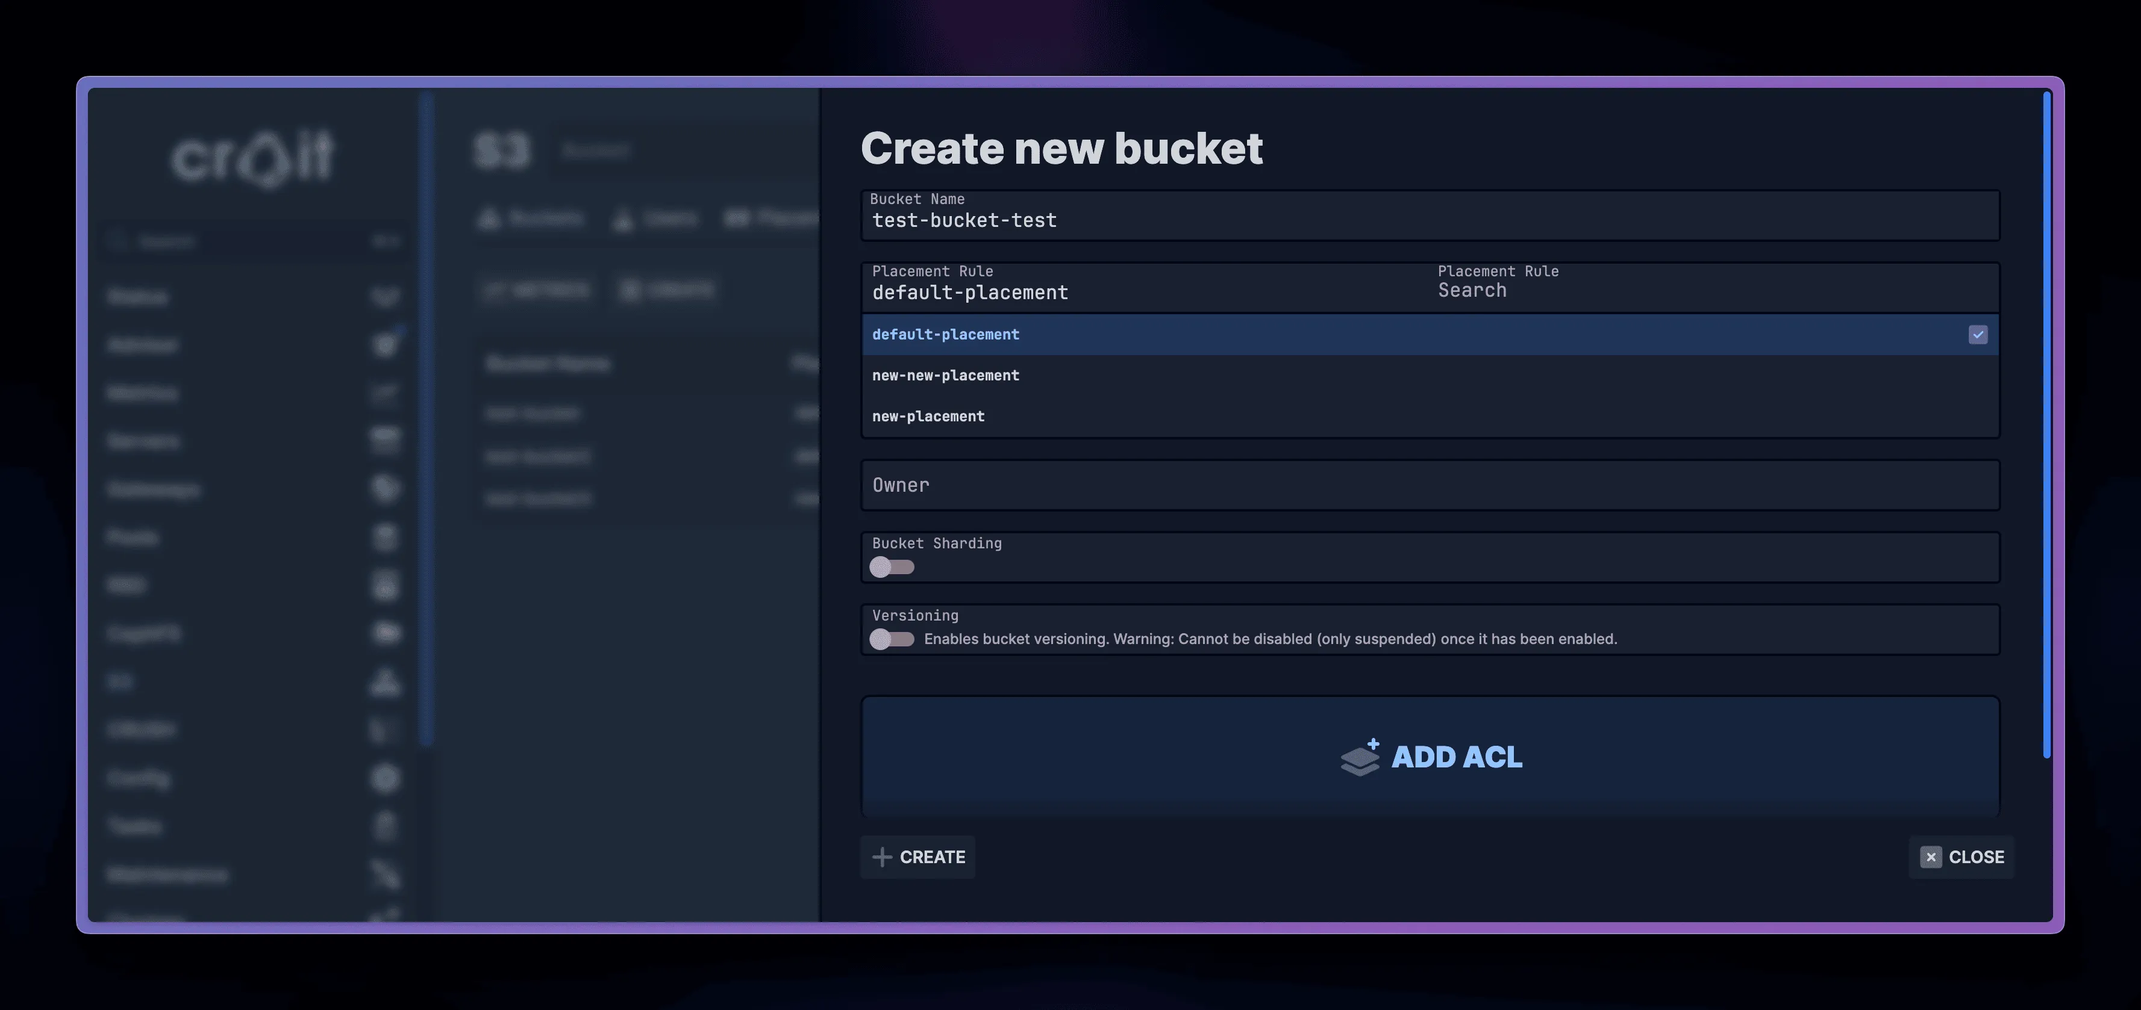Click the X icon on Close
The image size is (2141, 1010).
[x=1930, y=857]
